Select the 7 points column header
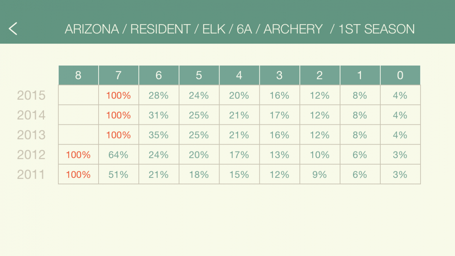 [119, 75]
